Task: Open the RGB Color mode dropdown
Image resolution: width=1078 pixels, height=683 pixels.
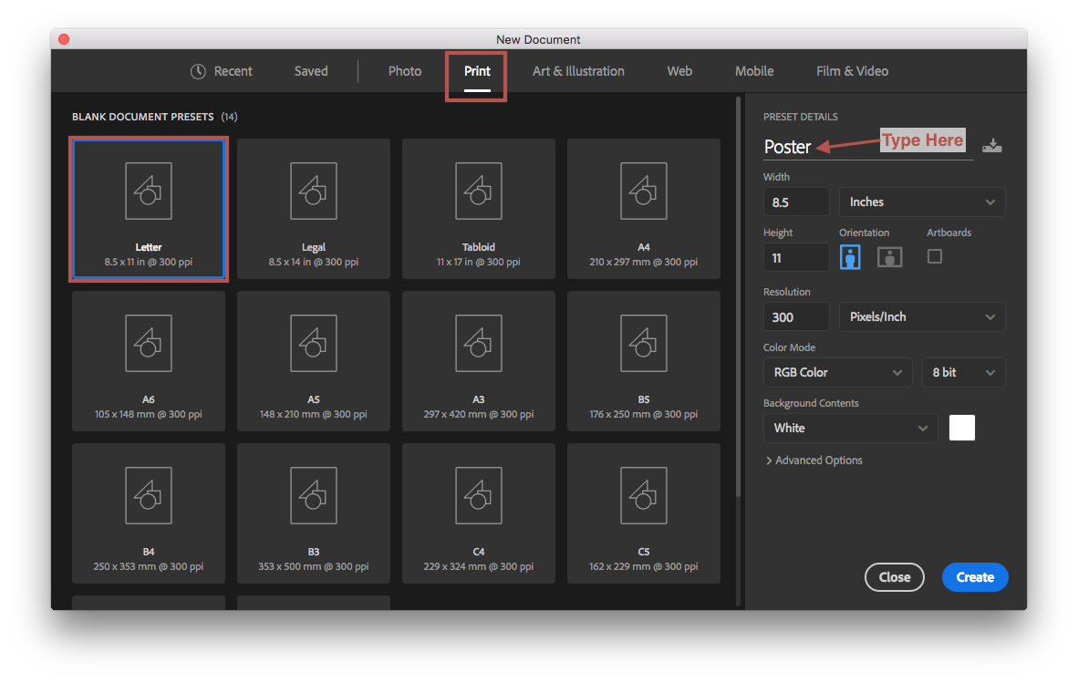Action: coord(837,372)
